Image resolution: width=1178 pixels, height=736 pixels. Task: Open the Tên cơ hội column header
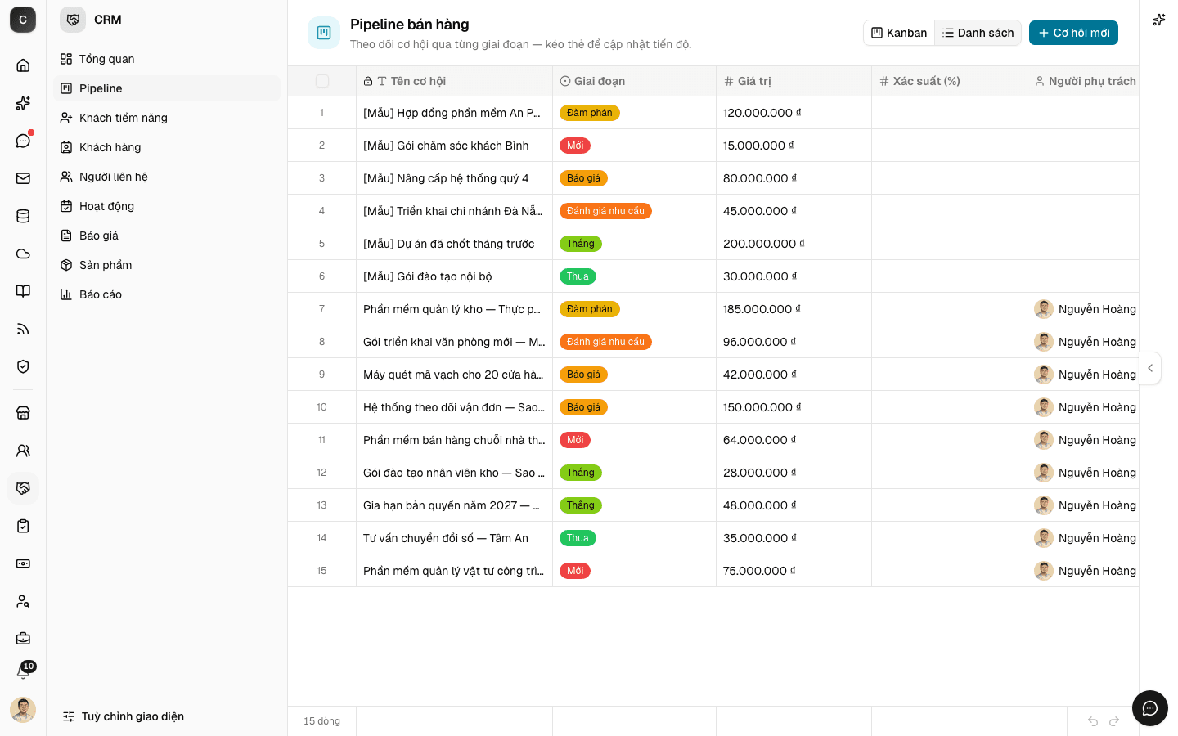click(454, 81)
